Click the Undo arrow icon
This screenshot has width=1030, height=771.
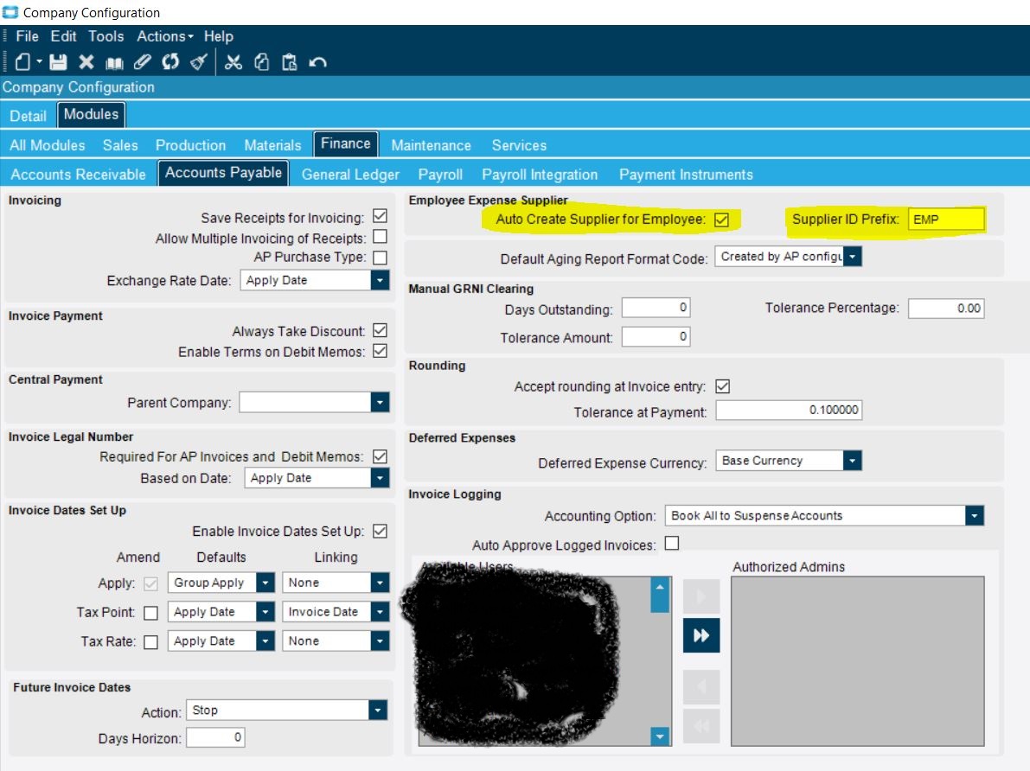click(318, 62)
